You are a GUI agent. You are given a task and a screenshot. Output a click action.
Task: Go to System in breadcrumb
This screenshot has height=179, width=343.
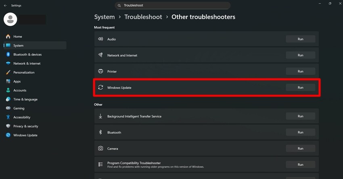point(105,17)
